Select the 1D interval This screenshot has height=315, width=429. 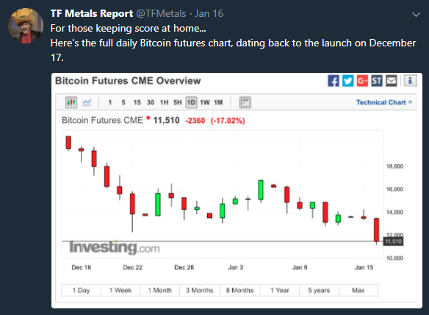click(191, 102)
